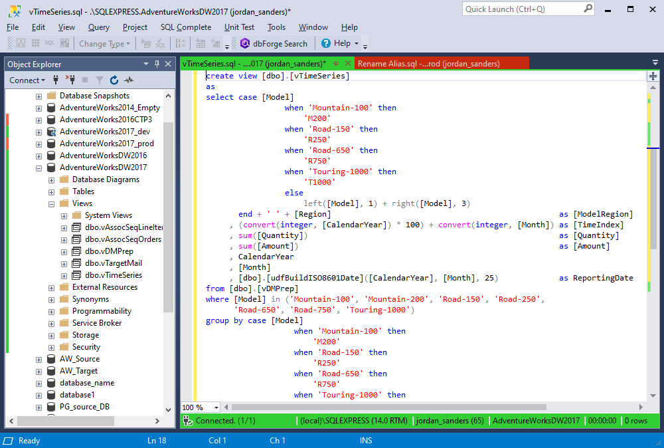Open the Tools menu
Screen dimensions: 664x448
pos(276,27)
